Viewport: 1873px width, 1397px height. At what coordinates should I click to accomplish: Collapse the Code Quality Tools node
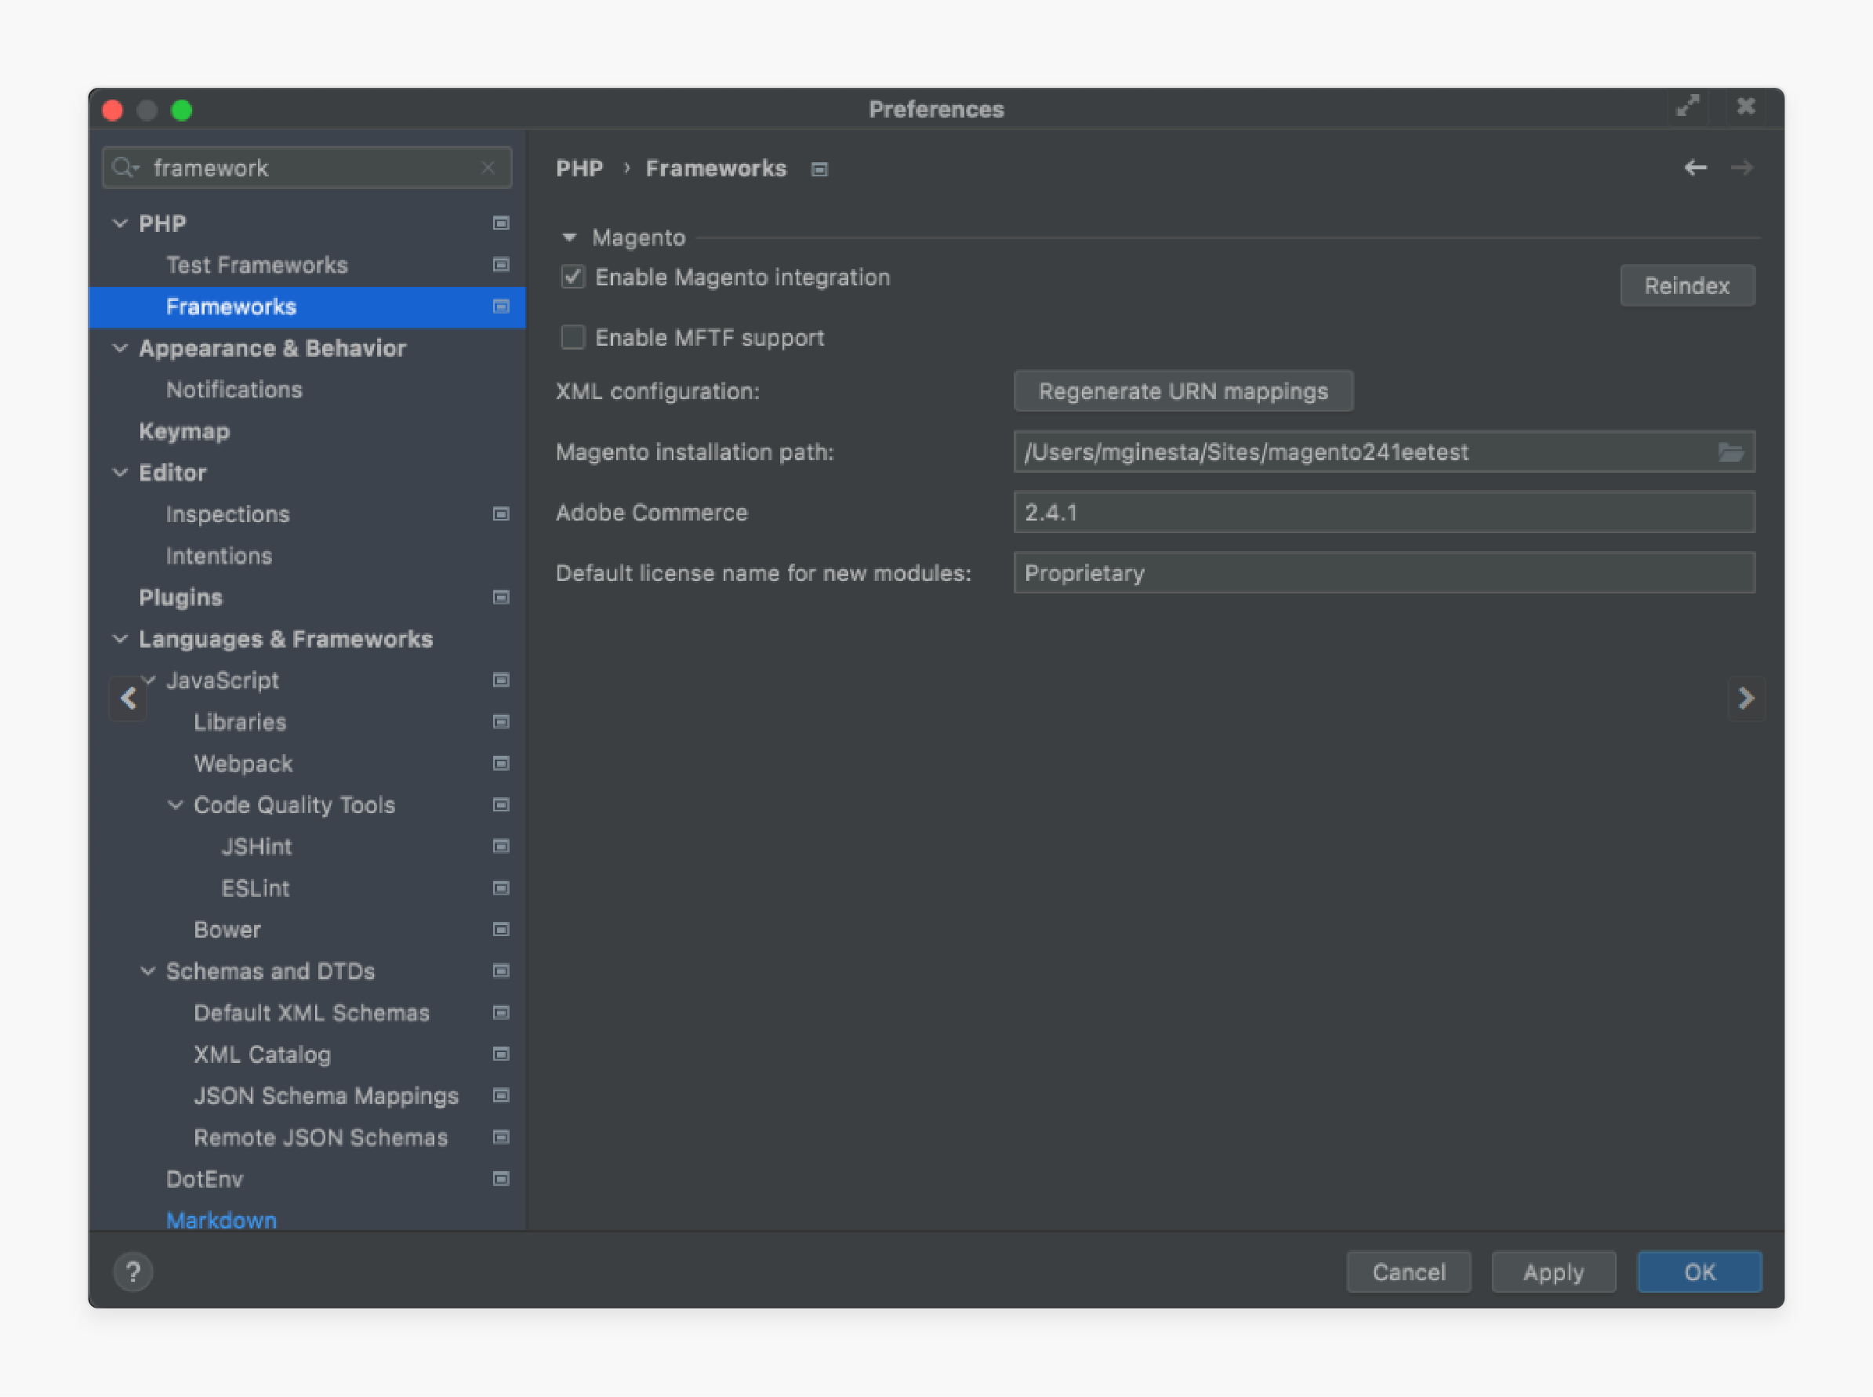pos(175,804)
